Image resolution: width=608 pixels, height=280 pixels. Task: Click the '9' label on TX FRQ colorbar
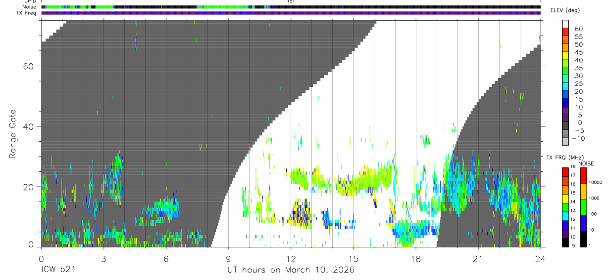tap(574, 245)
